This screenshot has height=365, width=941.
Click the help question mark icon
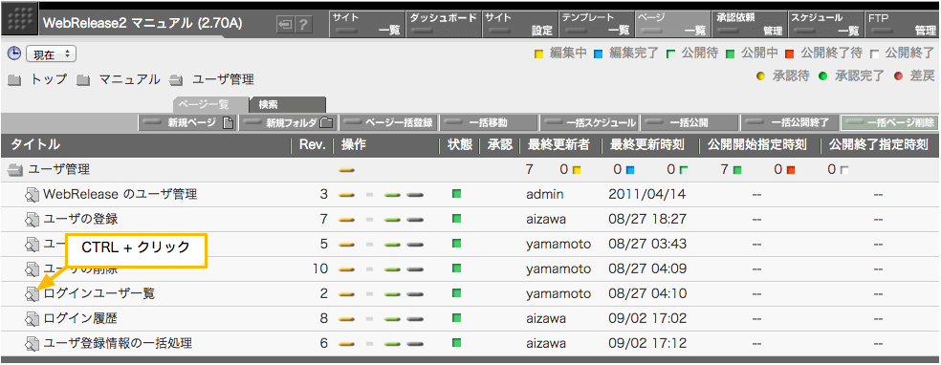point(304,25)
